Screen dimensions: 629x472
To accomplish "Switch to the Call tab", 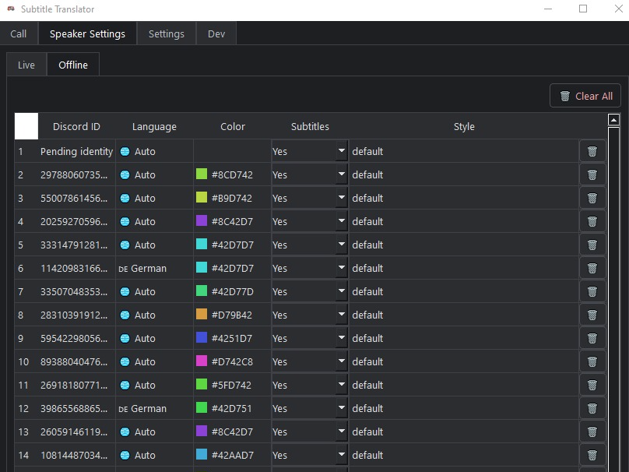I will [x=19, y=33].
